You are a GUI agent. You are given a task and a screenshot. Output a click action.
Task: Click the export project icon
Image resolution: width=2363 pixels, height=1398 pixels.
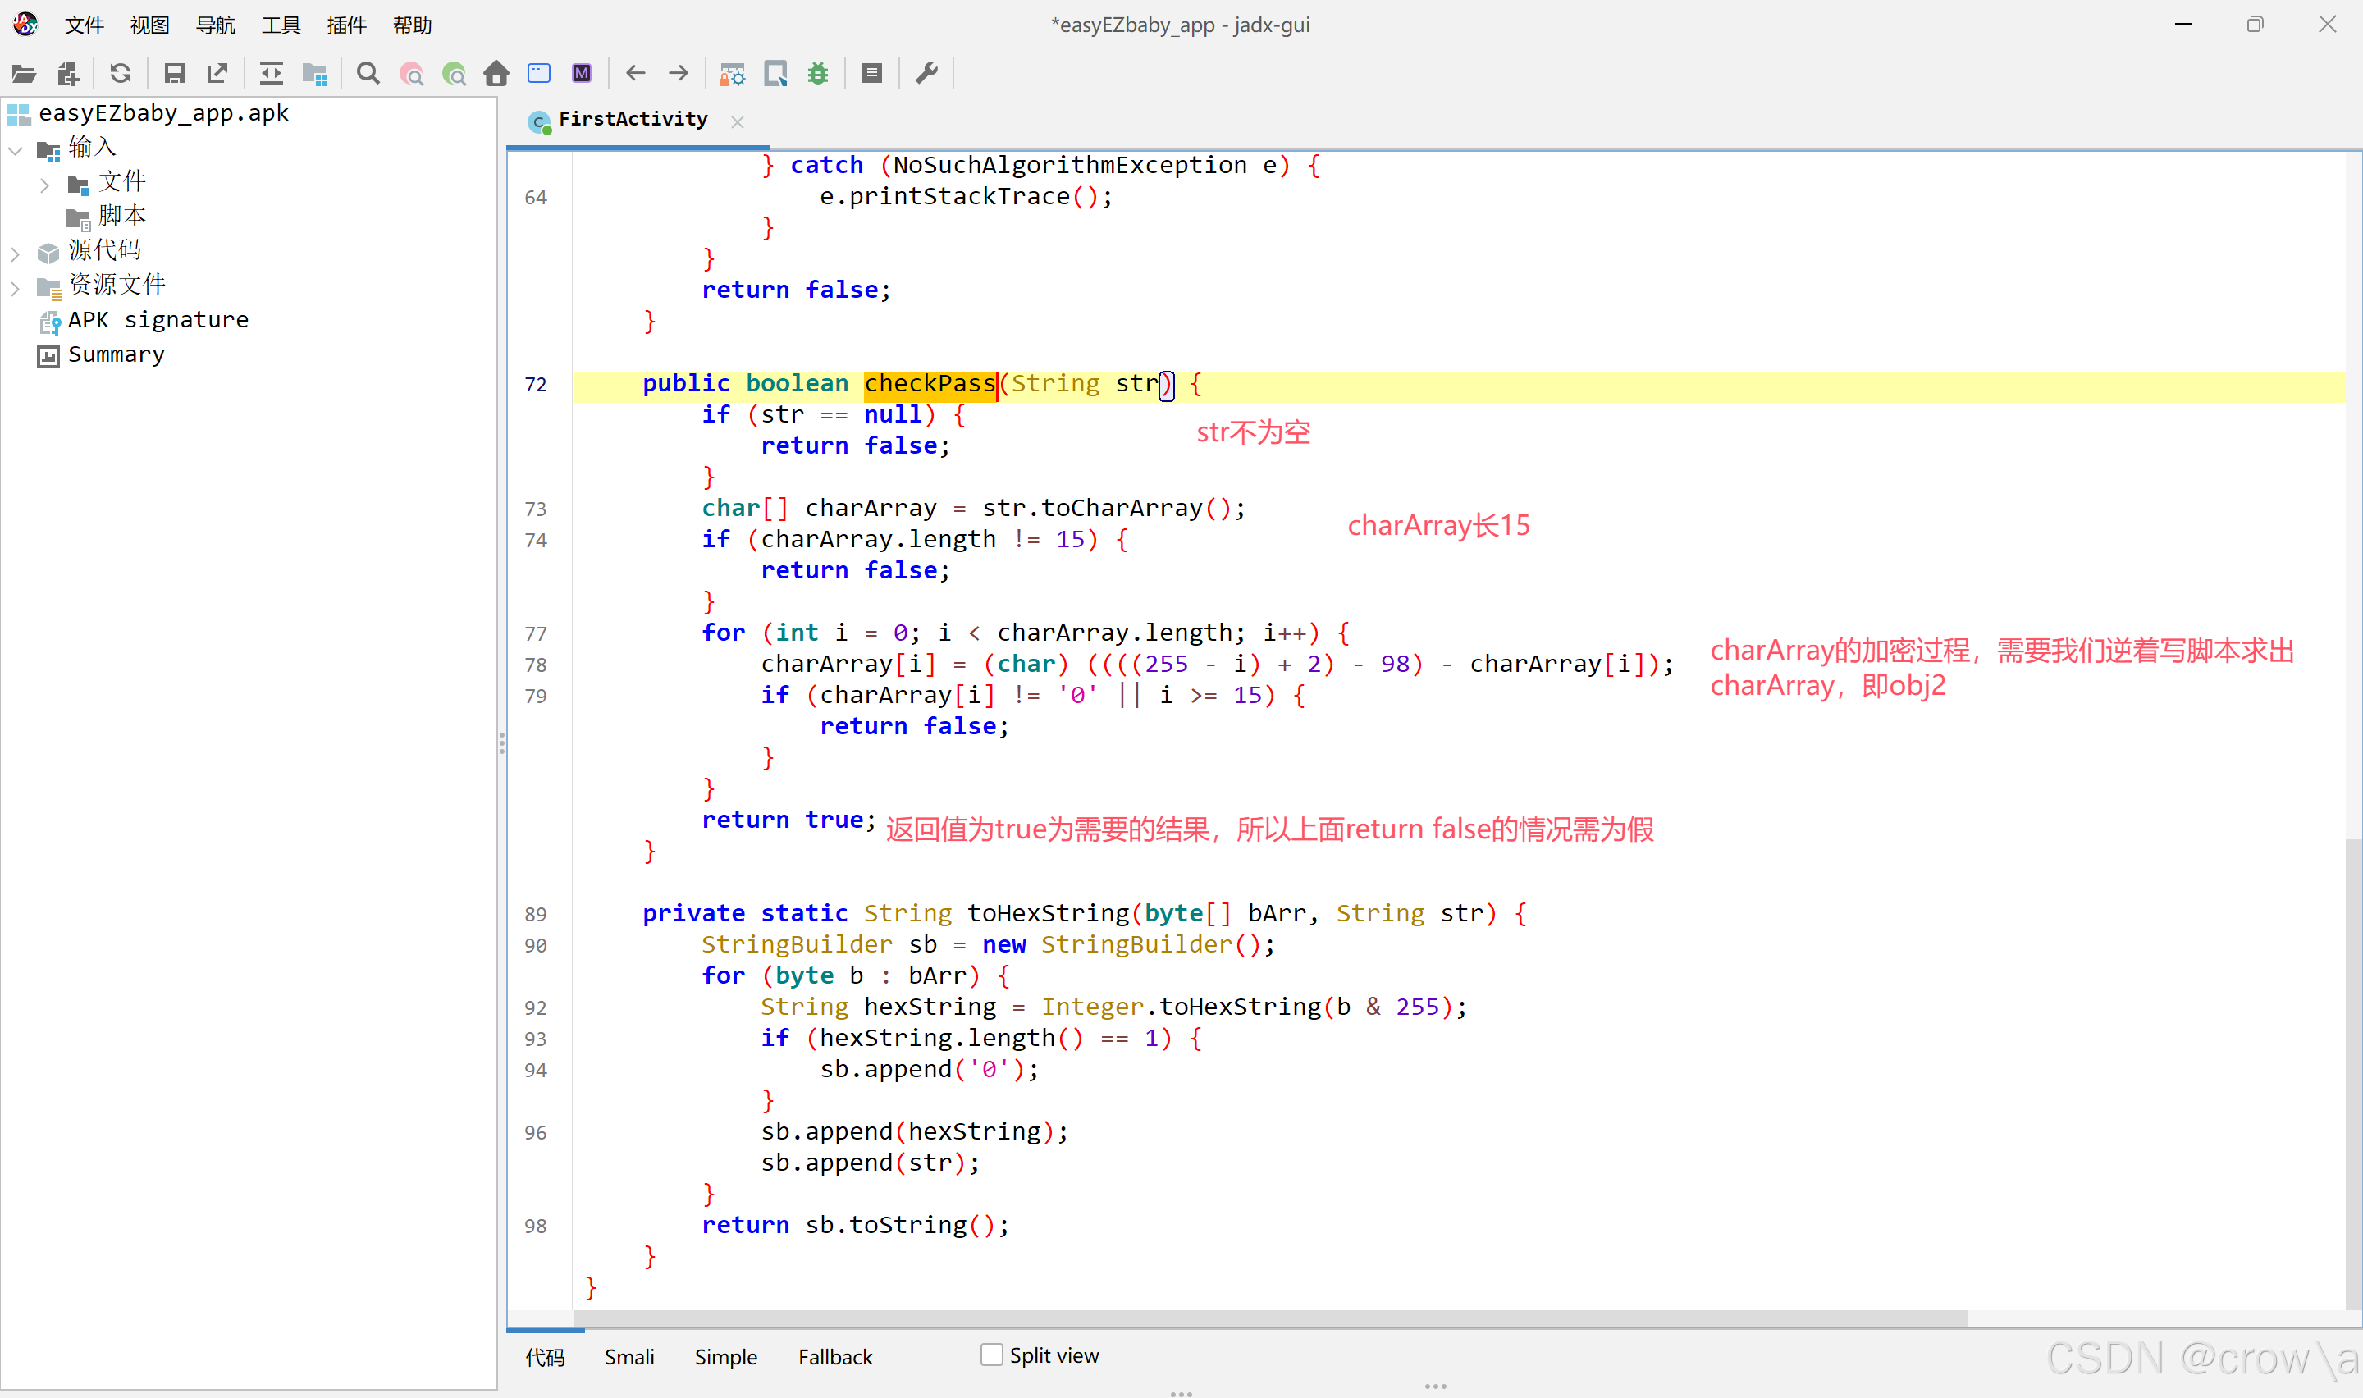click(x=217, y=74)
